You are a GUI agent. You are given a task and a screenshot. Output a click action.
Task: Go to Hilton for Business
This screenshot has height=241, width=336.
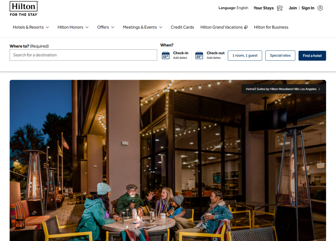pos(271,27)
